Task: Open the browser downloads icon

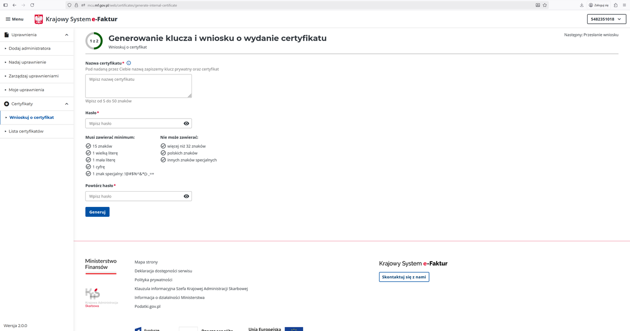Action: click(582, 5)
